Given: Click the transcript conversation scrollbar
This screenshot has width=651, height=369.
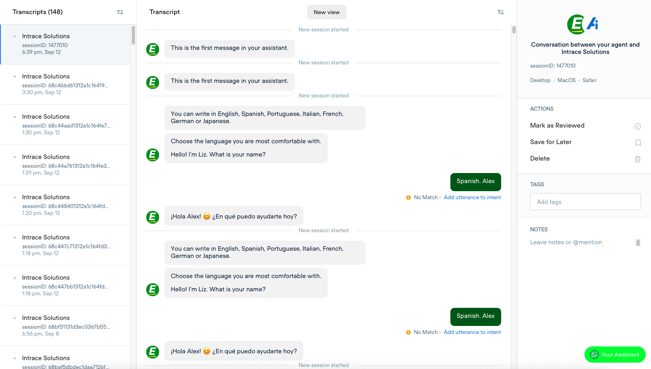Looking at the screenshot, I should point(514,30).
